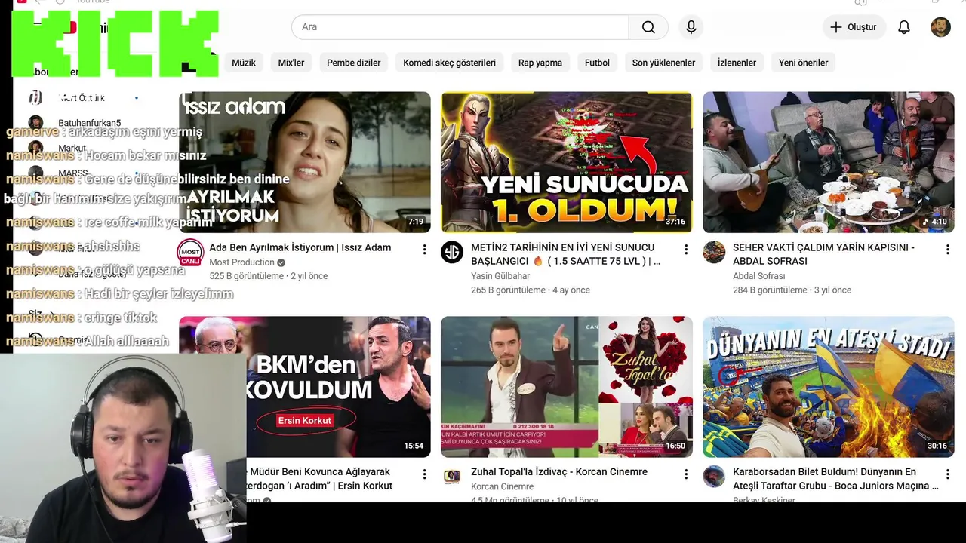Open Korcan Cinemre channel avatar
This screenshot has width=966, height=543.
452,477
